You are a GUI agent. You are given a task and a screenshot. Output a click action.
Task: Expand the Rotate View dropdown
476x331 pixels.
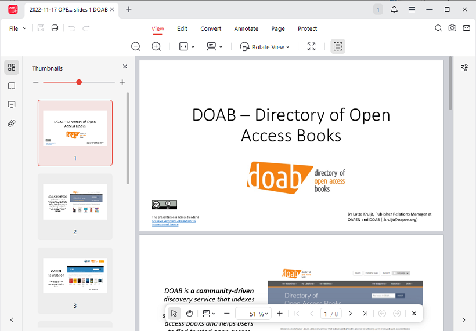pyautogui.click(x=265, y=47)
